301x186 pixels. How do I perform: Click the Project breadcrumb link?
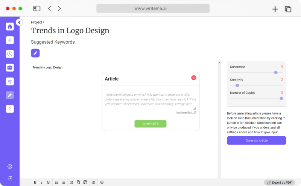(36, 22)
